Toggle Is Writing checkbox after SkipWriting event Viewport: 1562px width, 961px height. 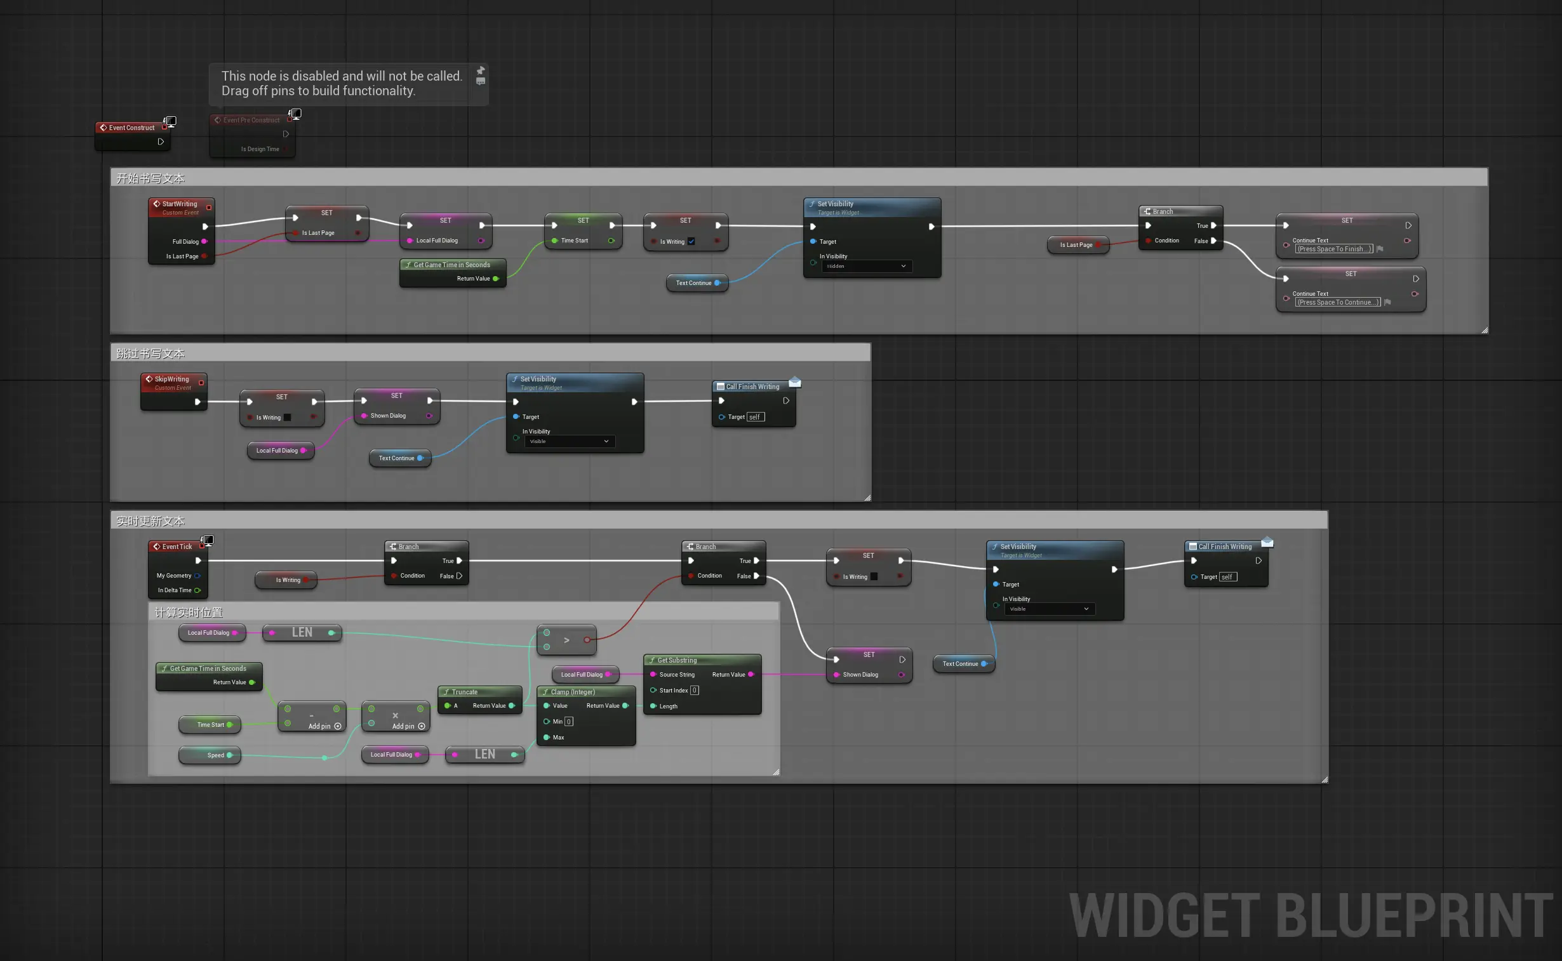coord(288,418)
